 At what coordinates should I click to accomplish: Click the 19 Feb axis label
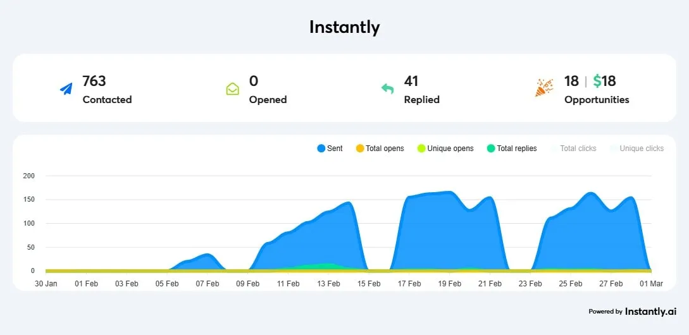(x=449, y=284)
